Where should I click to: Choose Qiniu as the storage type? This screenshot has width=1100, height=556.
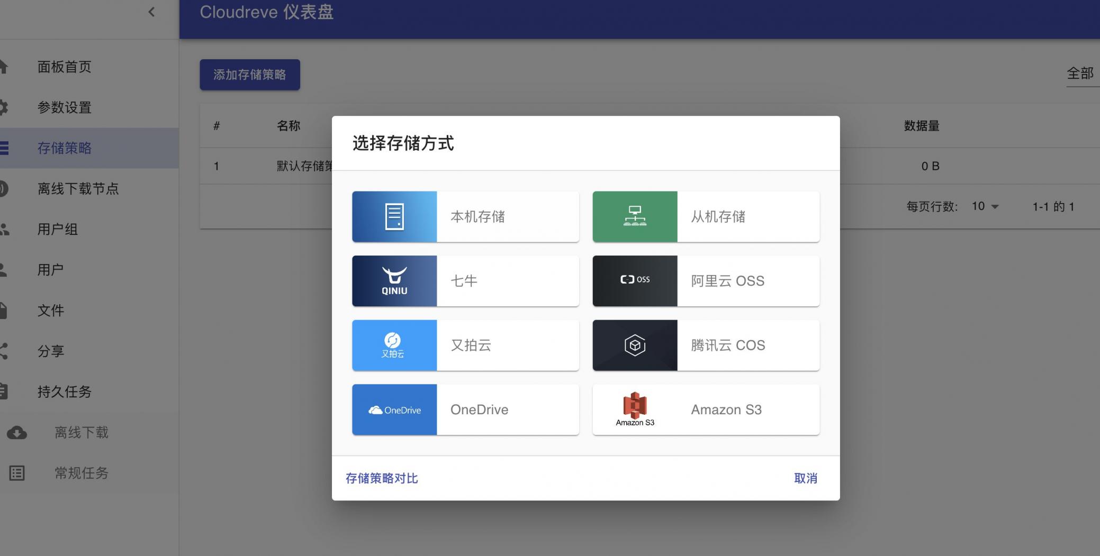tap(465, 281)
